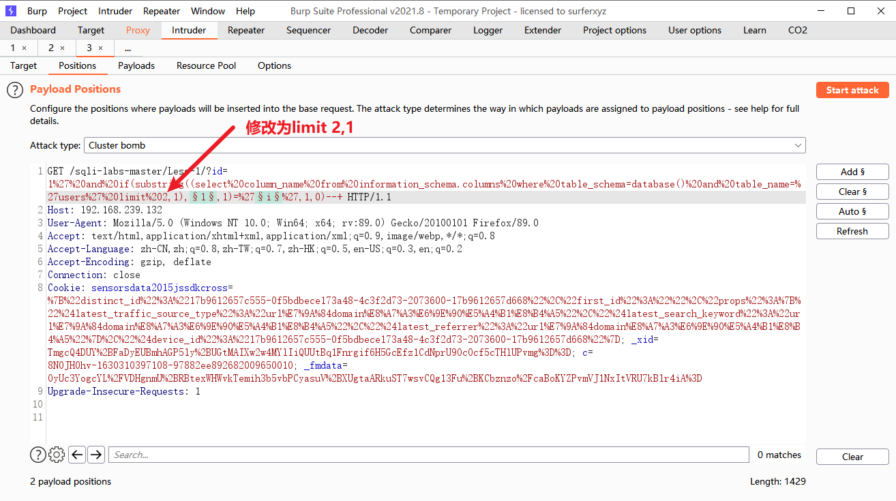Viewport: 896px width, 501px height.
Task: Open the Positions sub-tab
Action: [x=77, y=65]
